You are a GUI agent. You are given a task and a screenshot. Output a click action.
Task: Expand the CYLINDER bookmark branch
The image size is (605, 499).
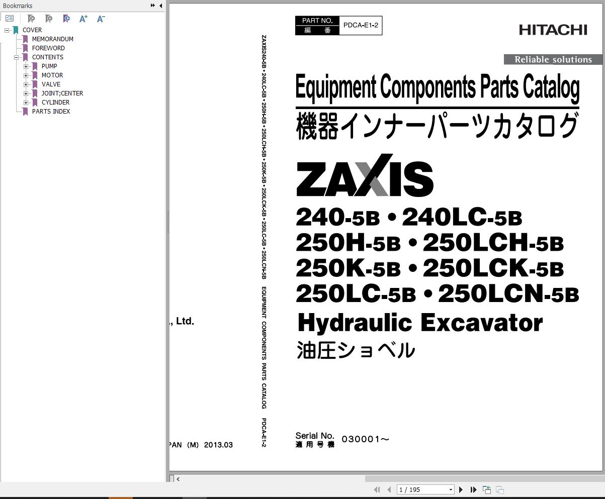click(x=26, y=103)
